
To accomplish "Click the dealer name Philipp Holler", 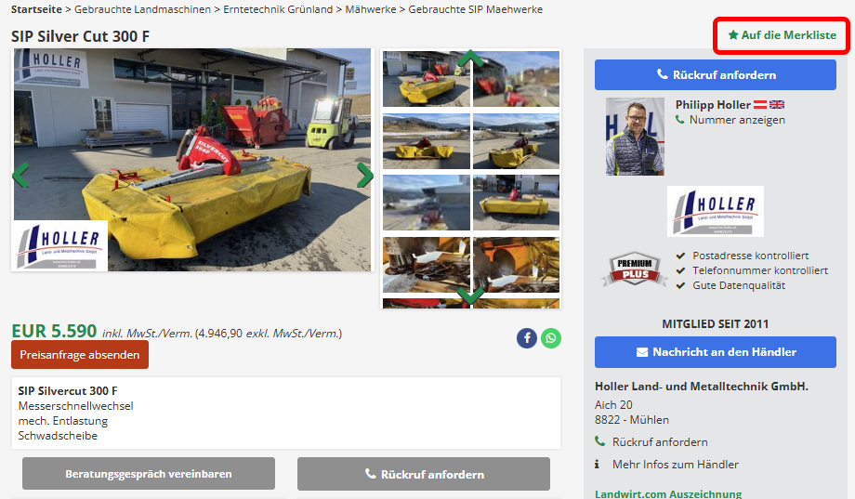I will (x=713, y=105).
